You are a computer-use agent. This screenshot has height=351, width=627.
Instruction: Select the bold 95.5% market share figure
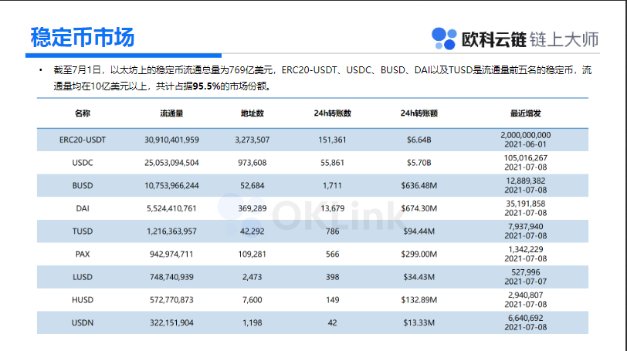(x=206, y=86)
